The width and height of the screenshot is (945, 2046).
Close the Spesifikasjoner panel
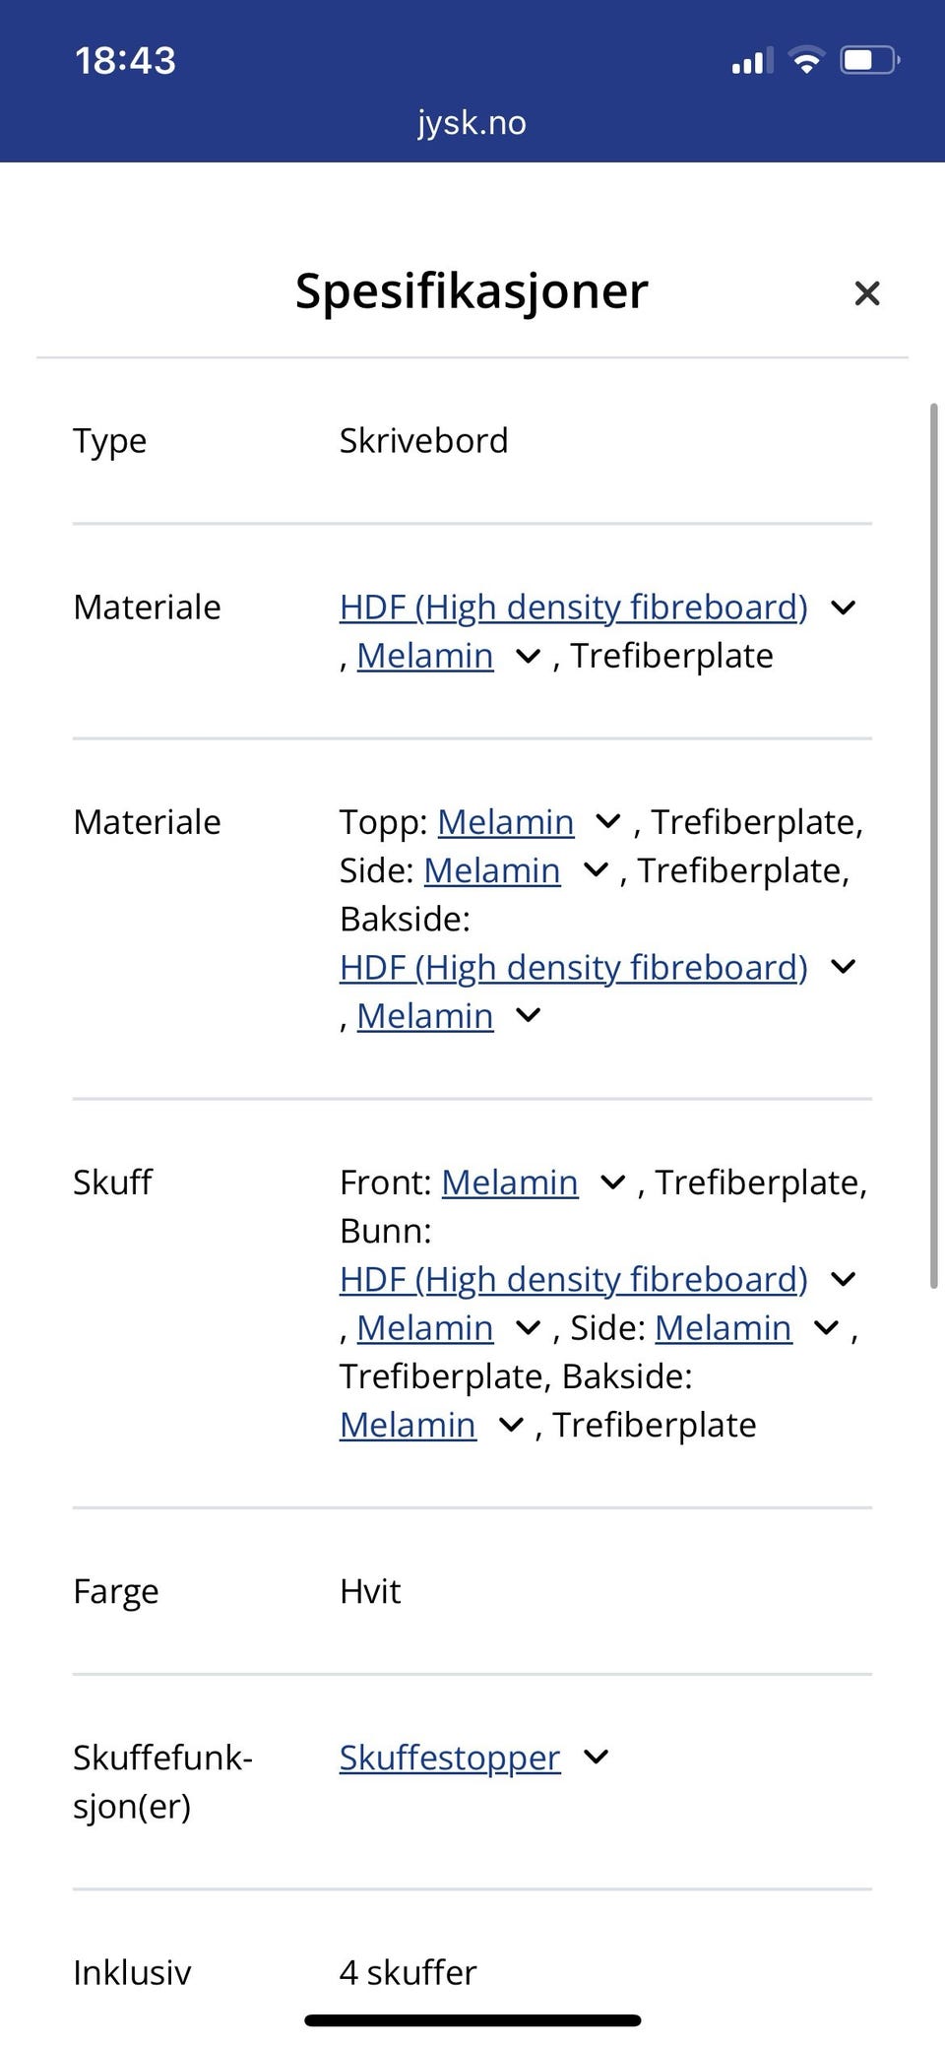pos(866,293)
